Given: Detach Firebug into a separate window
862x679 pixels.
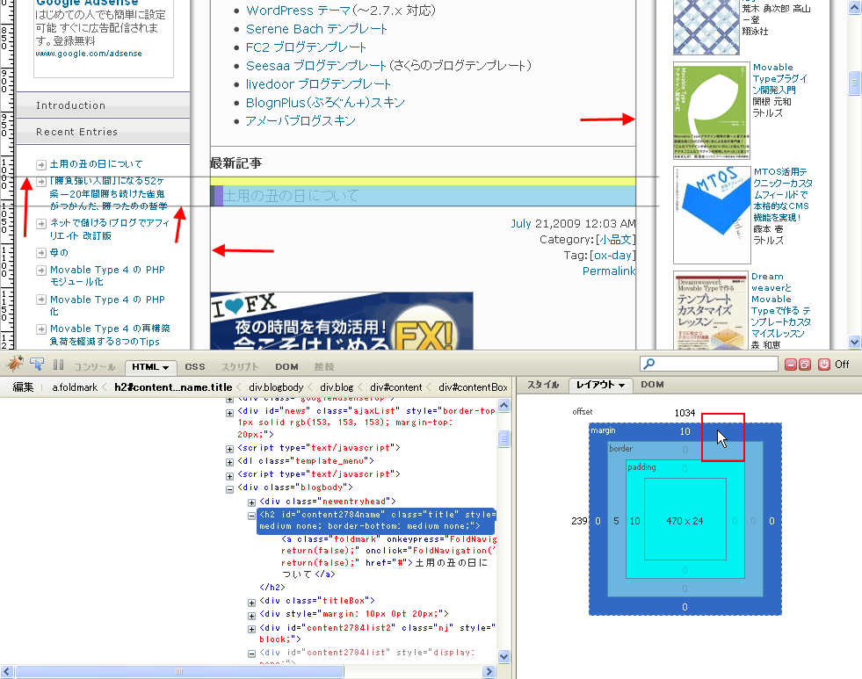Looking at the screenshot, I should [804, 365].
